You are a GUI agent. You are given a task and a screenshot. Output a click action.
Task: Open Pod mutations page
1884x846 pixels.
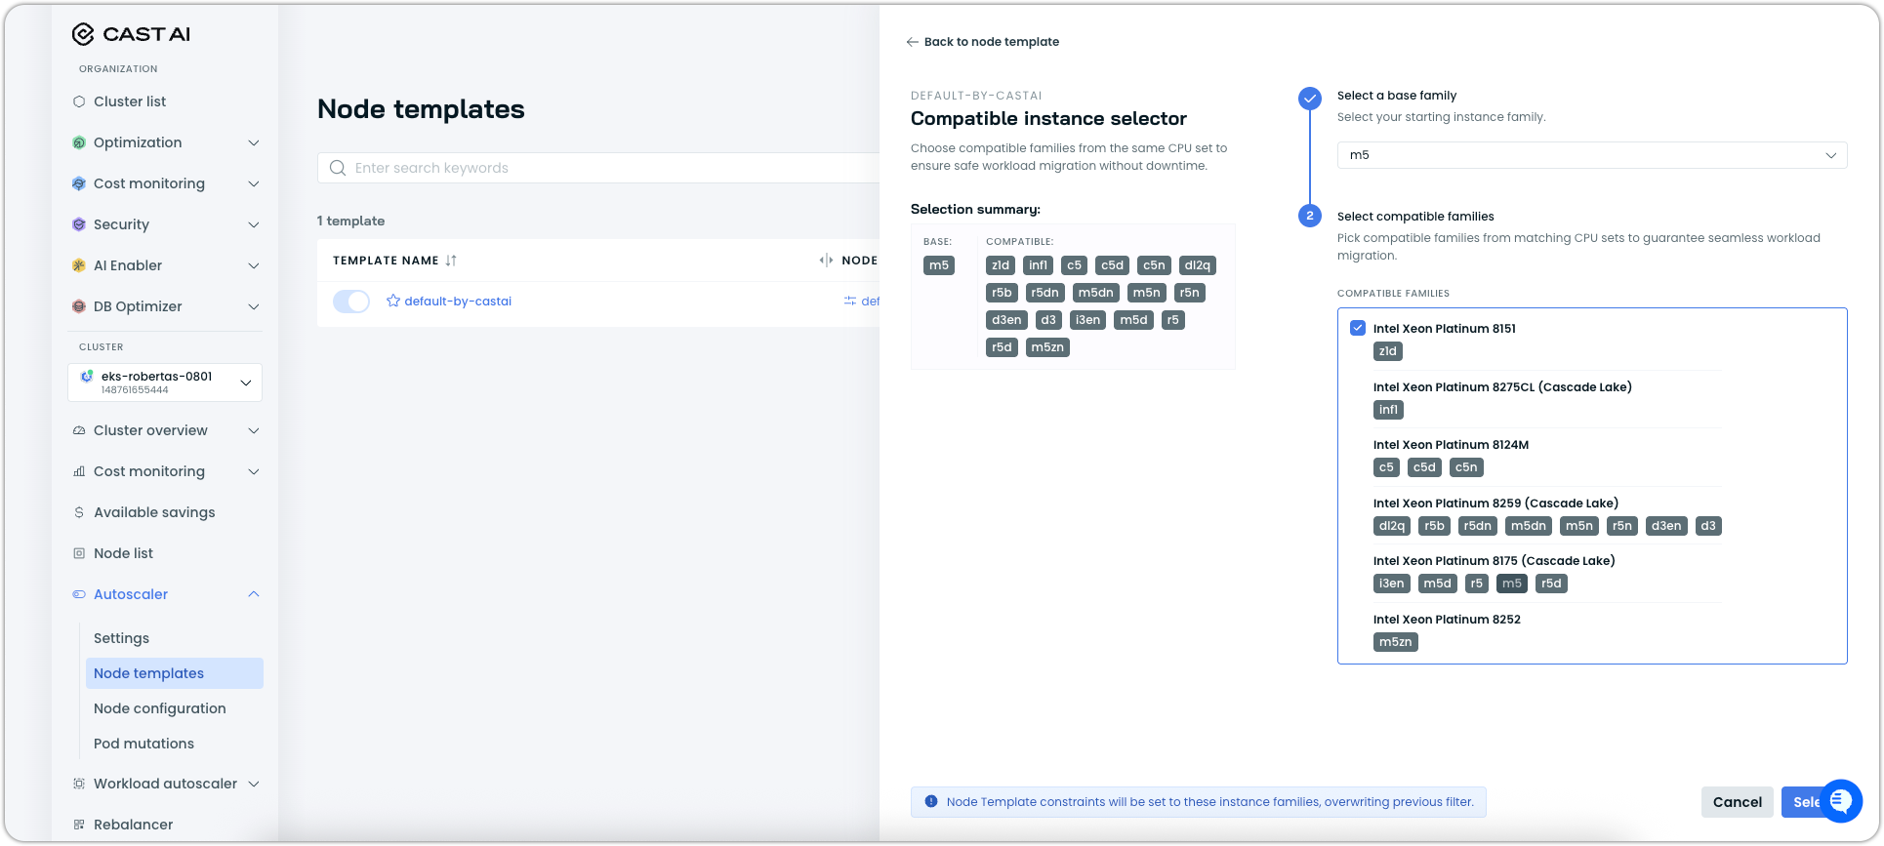[144, 744]
